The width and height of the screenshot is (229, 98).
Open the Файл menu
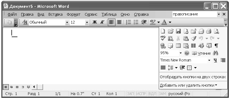tap(12, 14)
